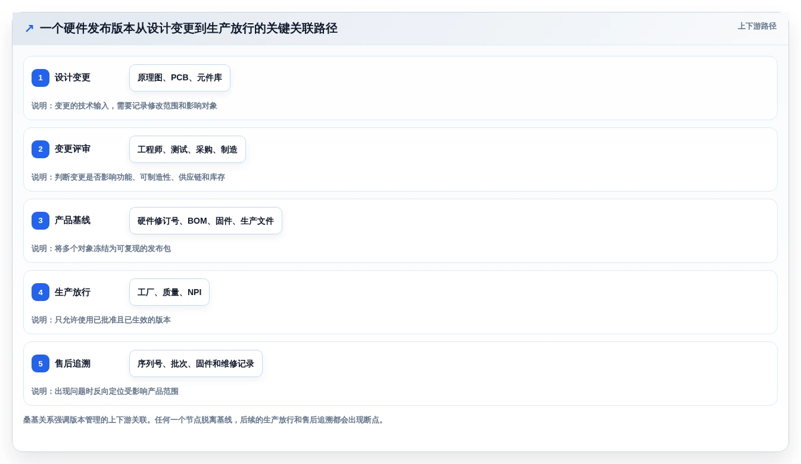Image resolution: width=801 pixels, height=464 pixels.
Task: Click the 产品基线 step title
Action: [73, 221]
